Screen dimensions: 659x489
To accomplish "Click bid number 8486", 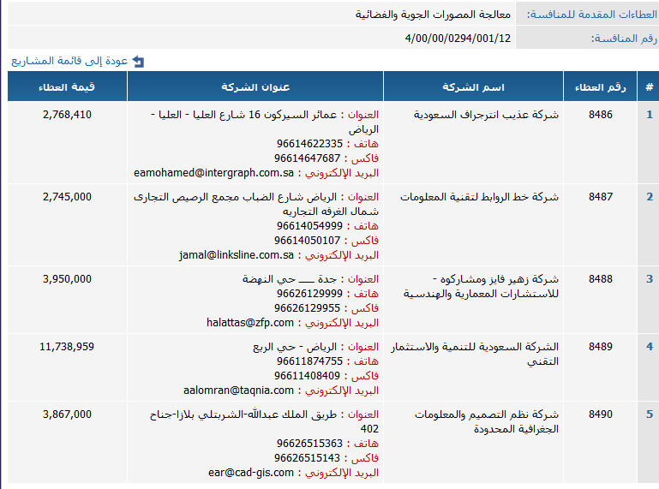I will [x=601, y=114].
